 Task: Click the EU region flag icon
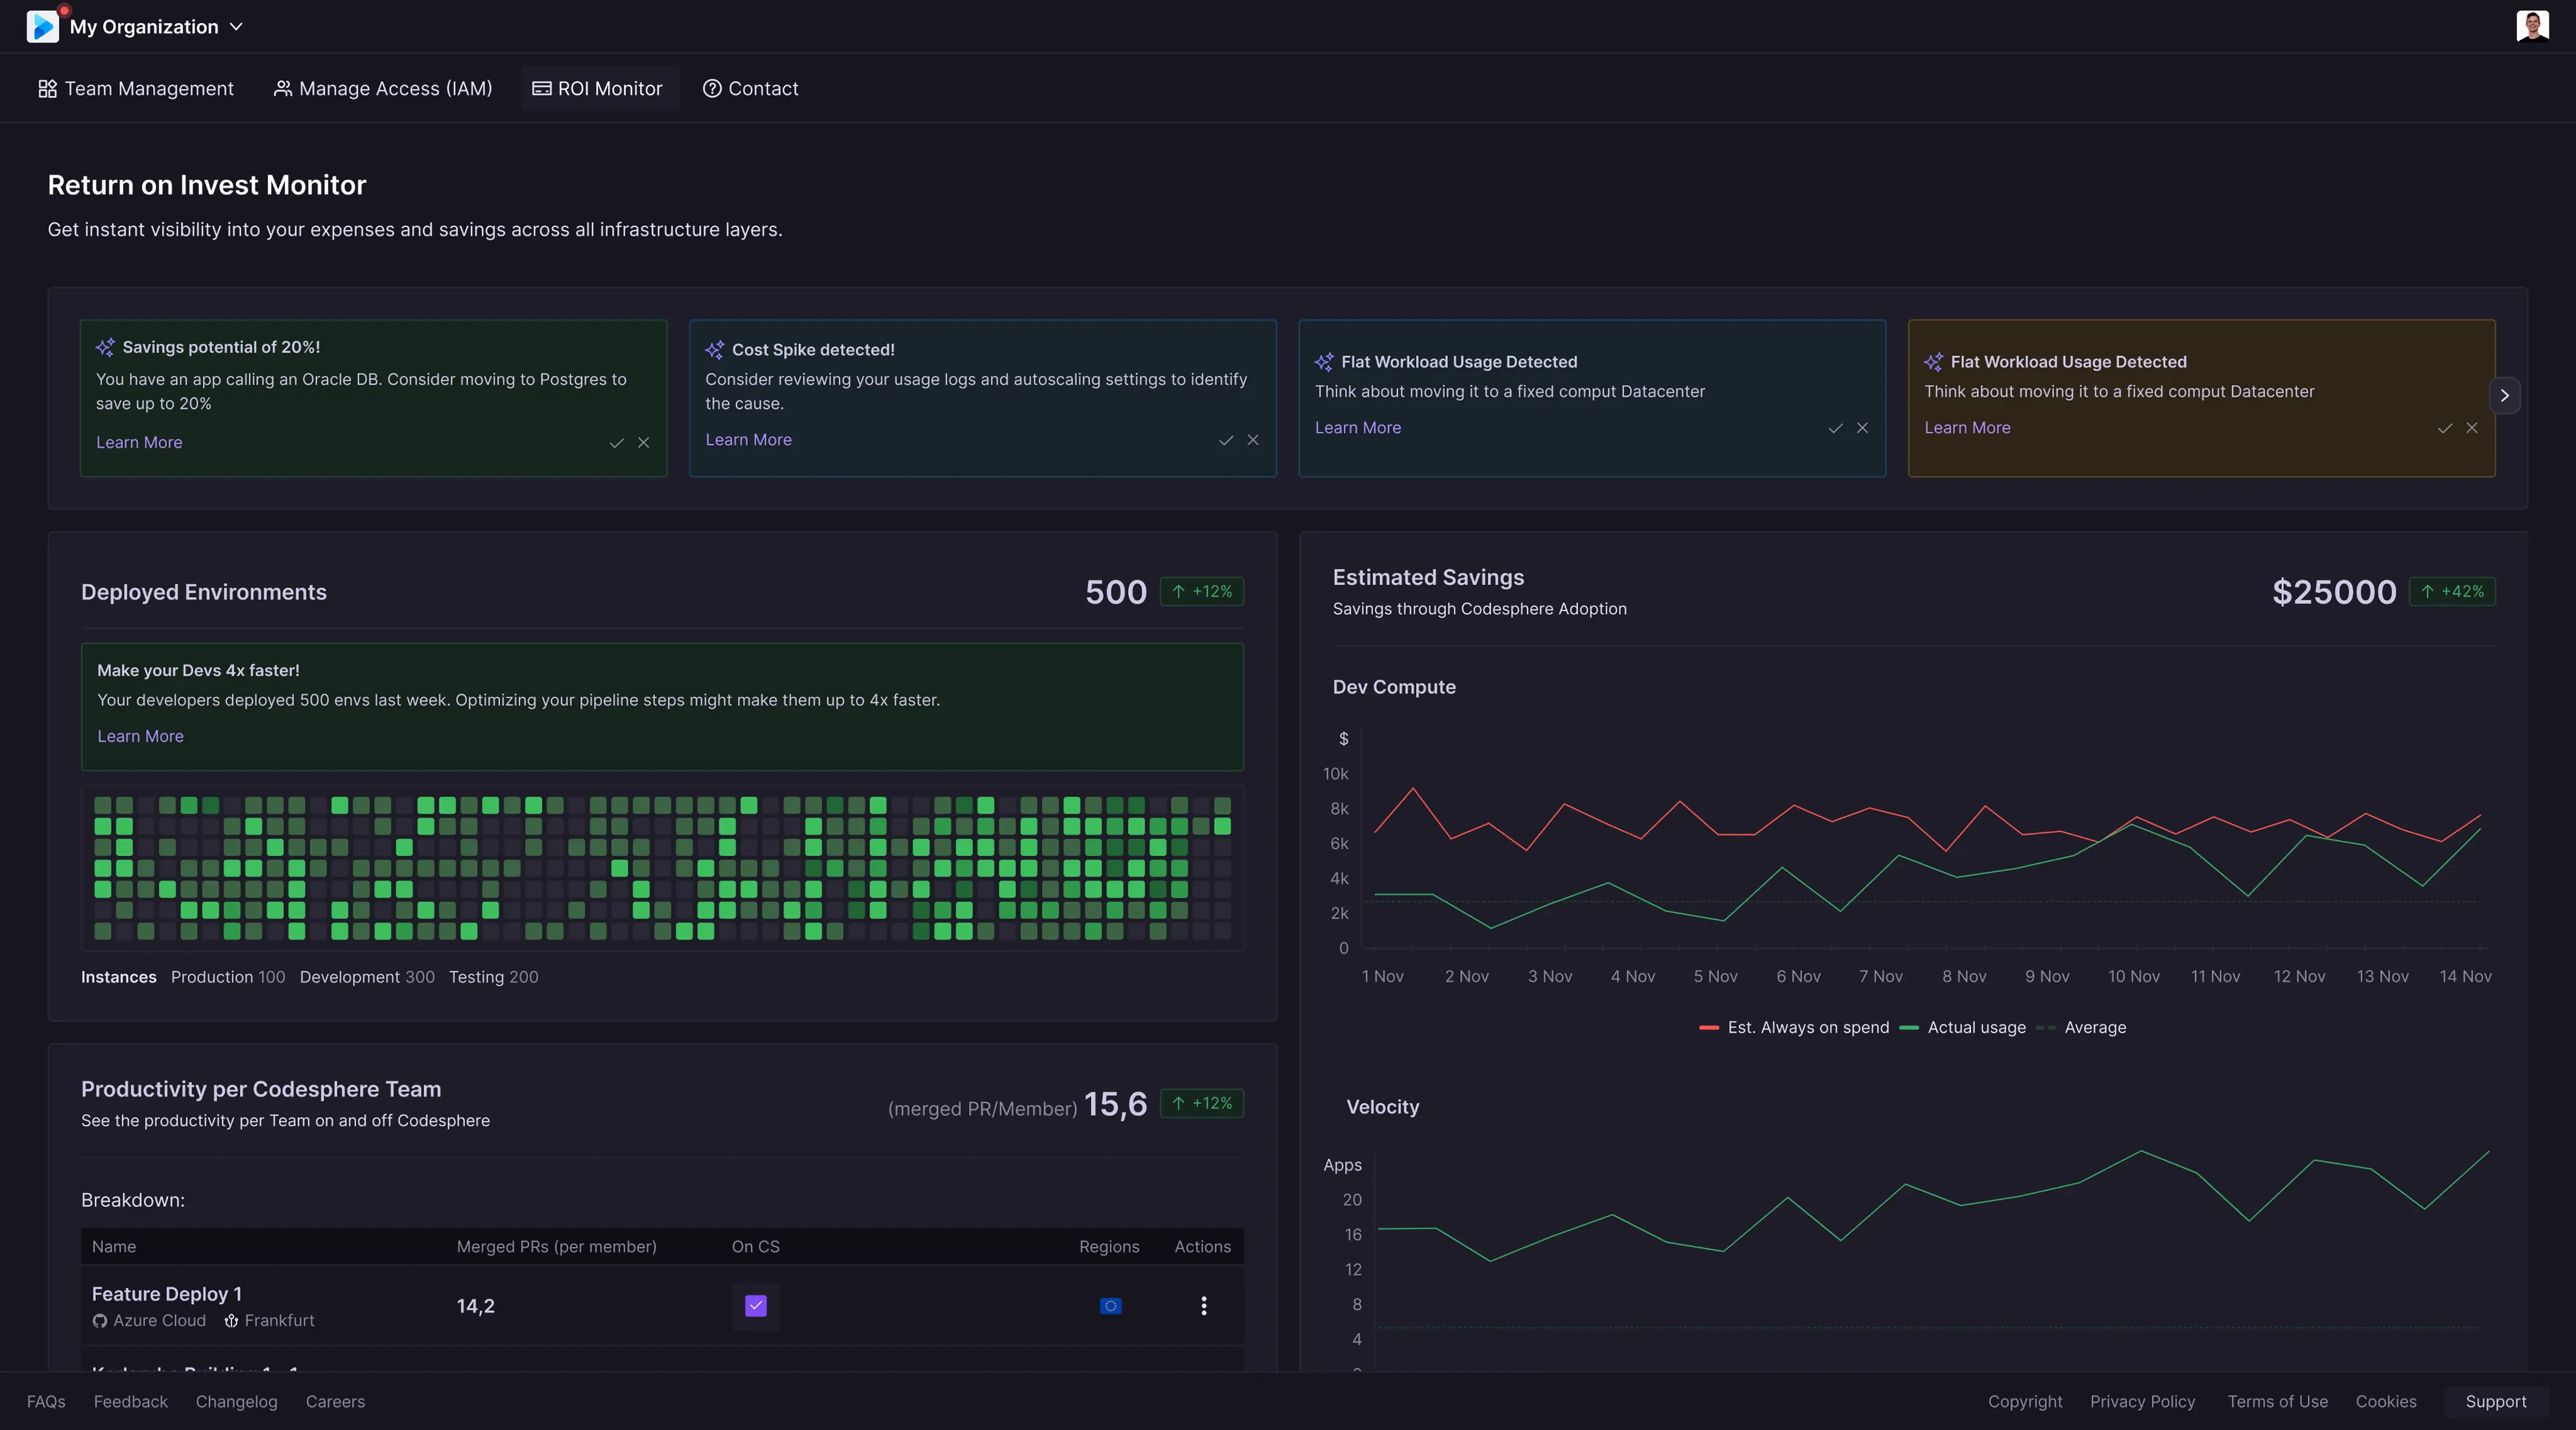[x=1110, y=1306]
